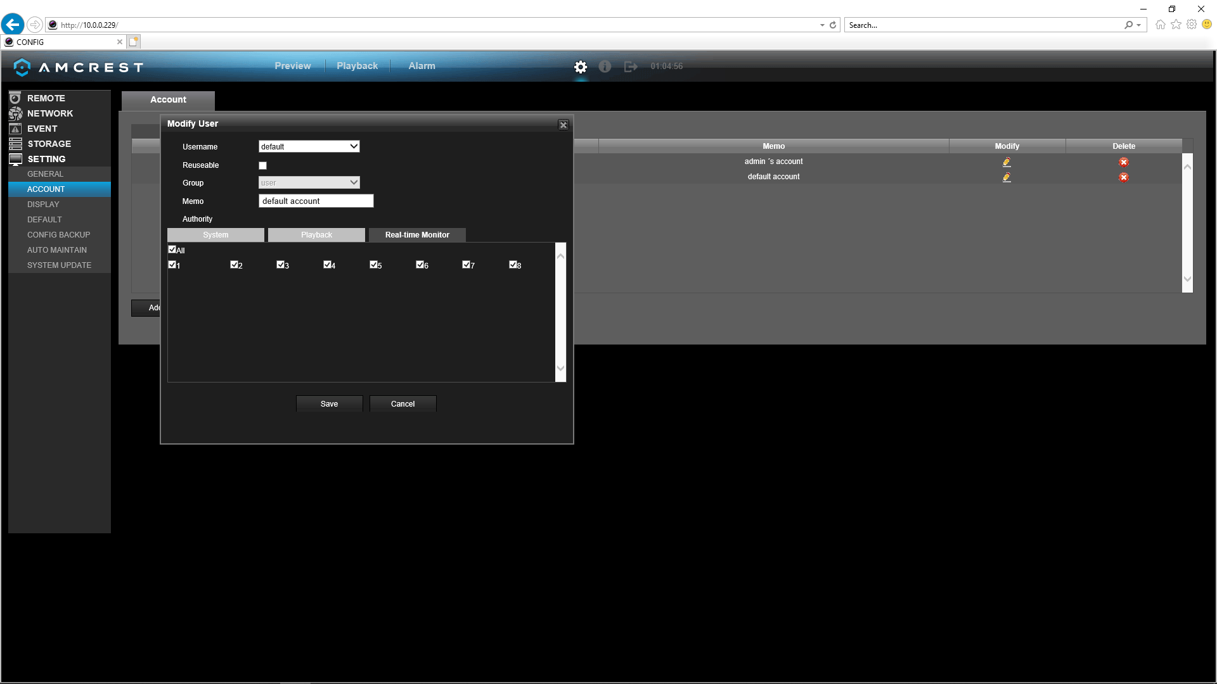Select ACCOUNT in the sidebar

pos(60,189)
